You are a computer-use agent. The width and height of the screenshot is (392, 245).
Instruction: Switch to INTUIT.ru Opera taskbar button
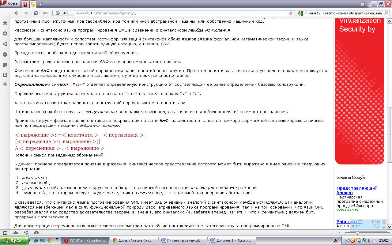85,240
